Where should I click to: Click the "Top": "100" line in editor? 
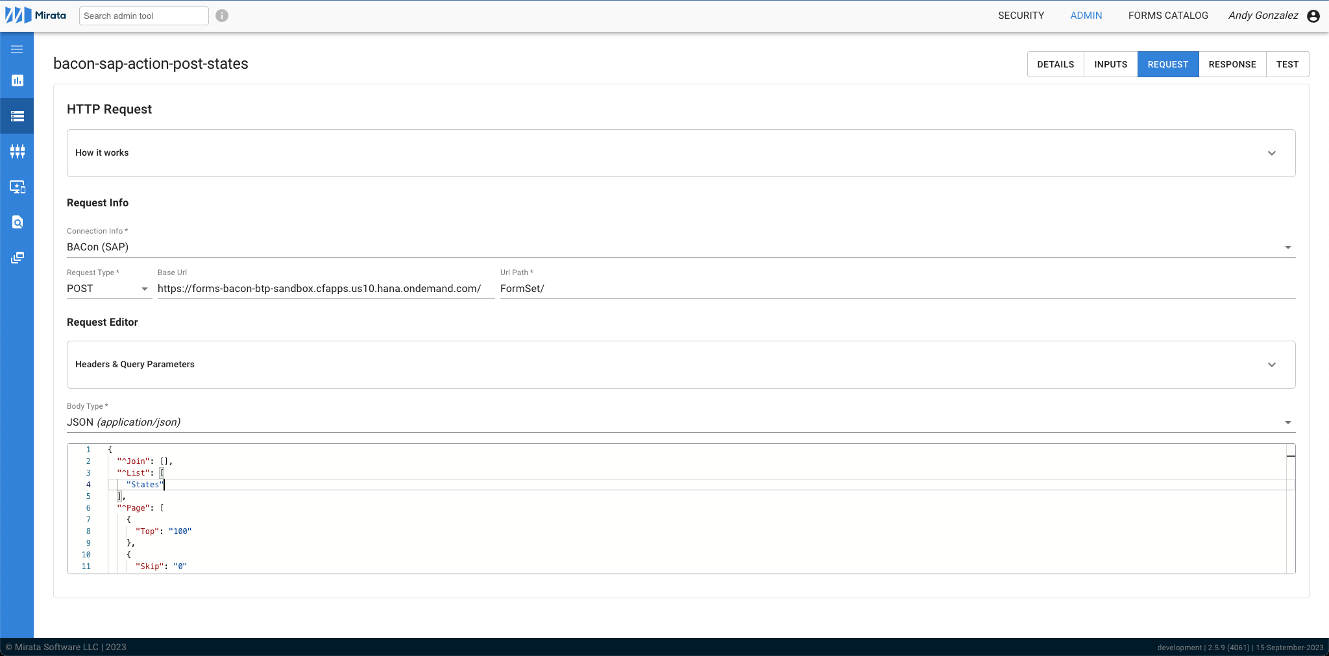[x=164, y=531]
